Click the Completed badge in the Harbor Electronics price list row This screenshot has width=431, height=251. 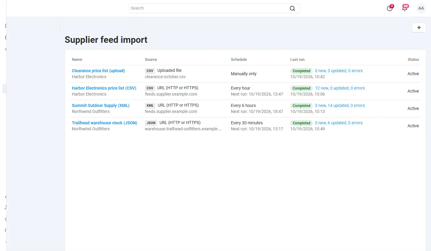click(x=301, y=88)
